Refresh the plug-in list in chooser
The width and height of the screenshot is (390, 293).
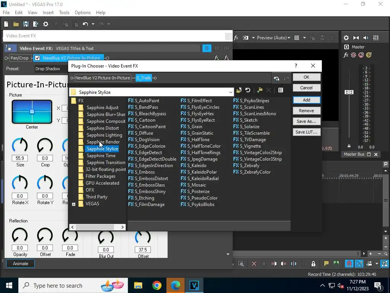tap(248, 90)
